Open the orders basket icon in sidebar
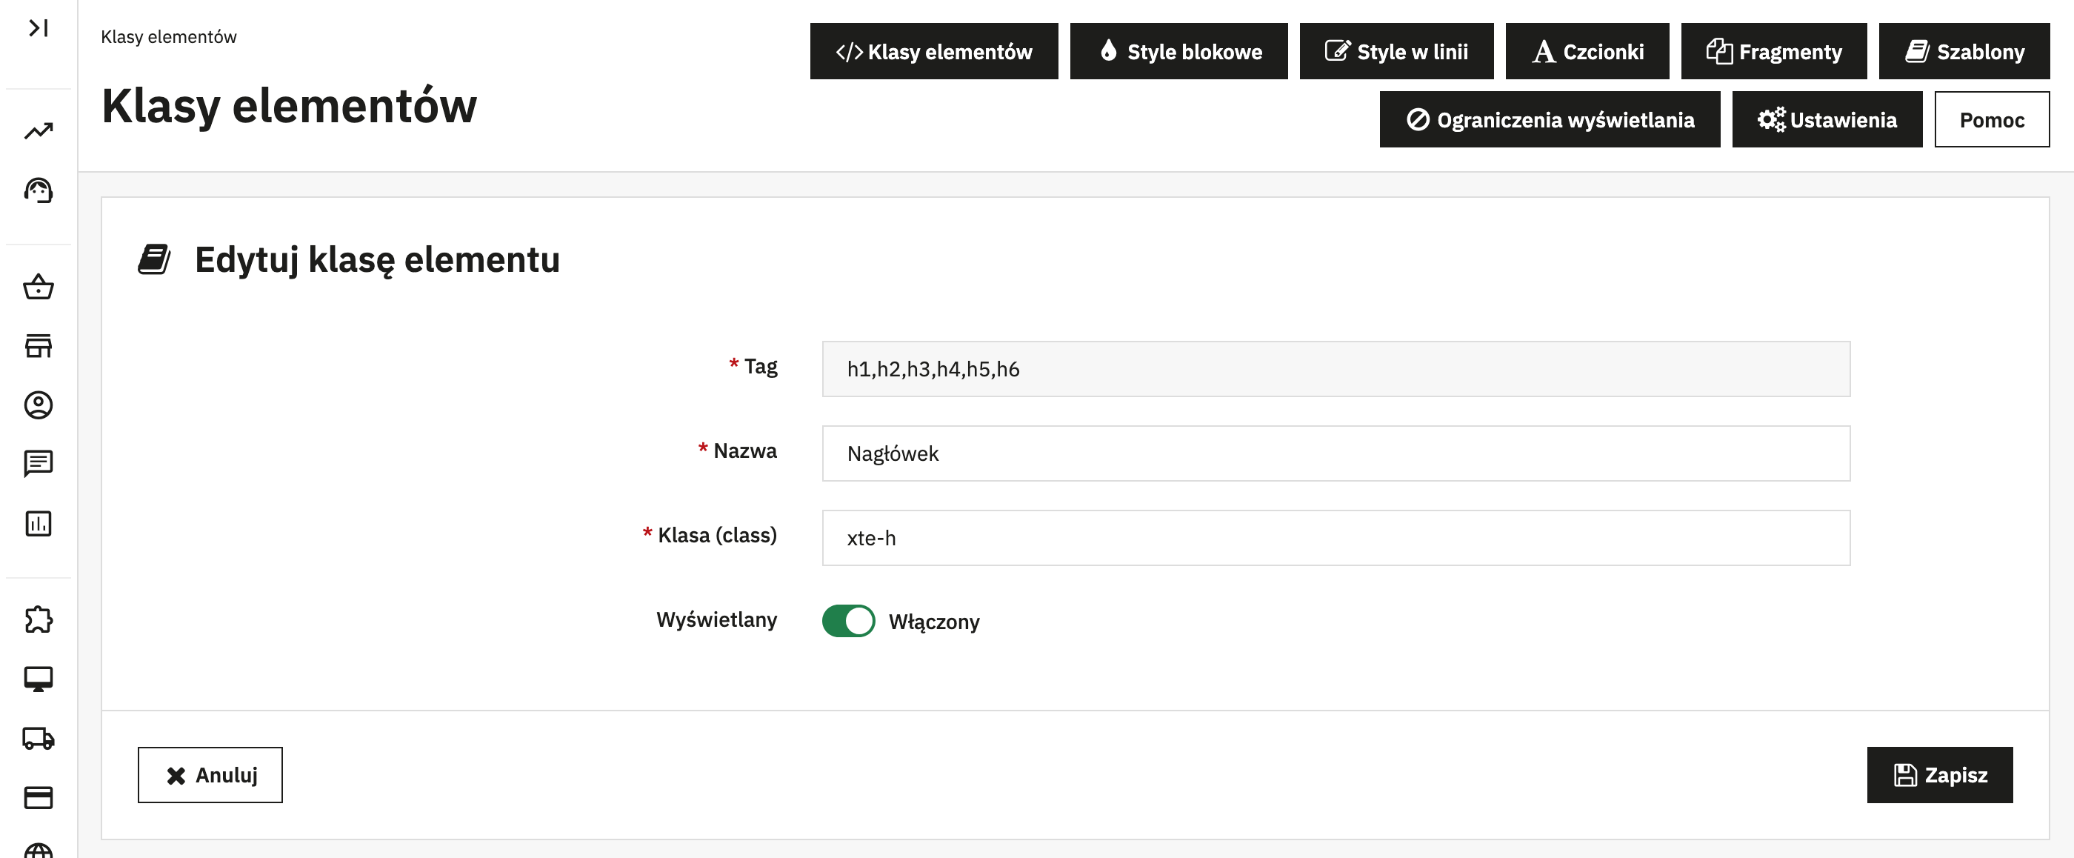Viewport: 2074px width, 858px height. (38, 287)
